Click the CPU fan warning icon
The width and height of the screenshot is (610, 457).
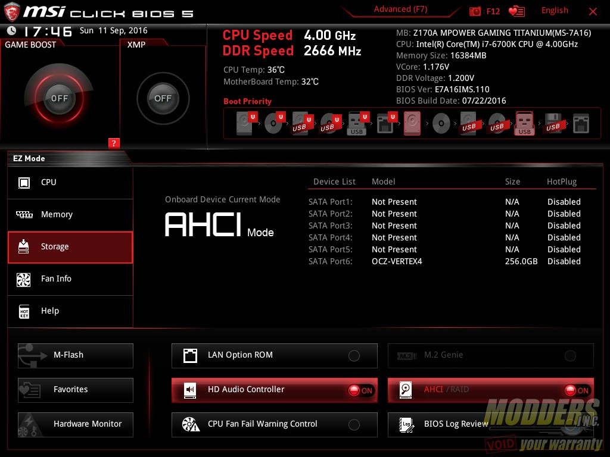(191, 424)
